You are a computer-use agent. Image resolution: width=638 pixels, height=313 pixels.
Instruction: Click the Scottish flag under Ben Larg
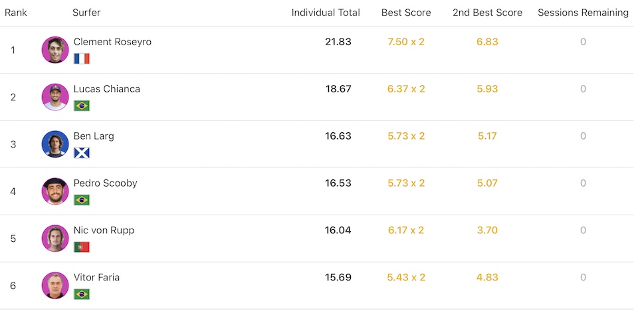(x=82, y=153)
